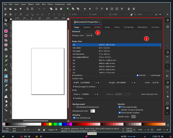Disable Use antialiasing
Screen dimensions: 173x138
(x=74, y=118)
